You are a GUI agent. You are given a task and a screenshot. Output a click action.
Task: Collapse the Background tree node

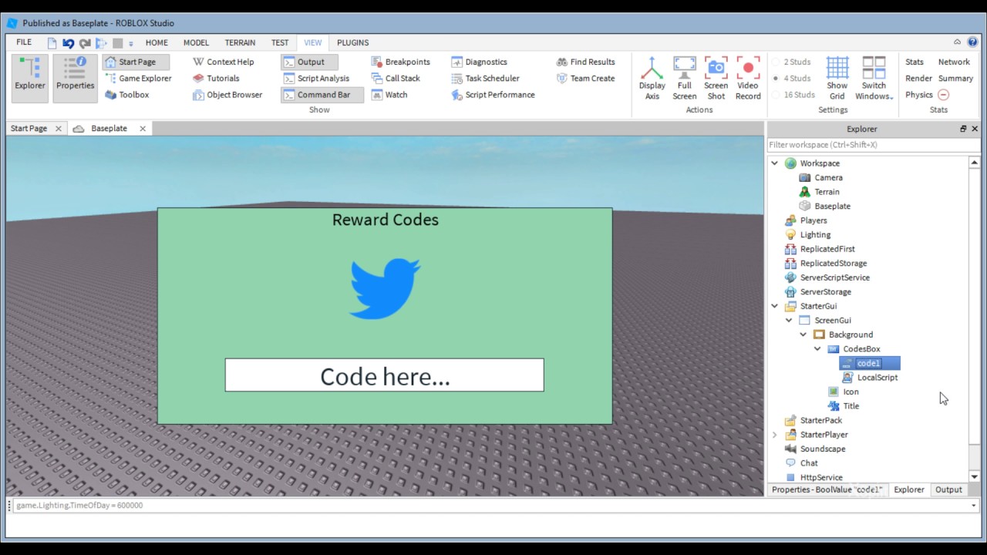point(803,335)
